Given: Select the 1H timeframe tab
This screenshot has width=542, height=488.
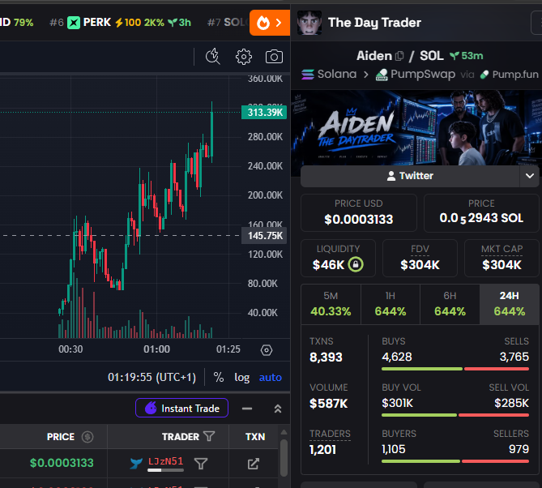Looking at the screenshot, I should (390, 304).
